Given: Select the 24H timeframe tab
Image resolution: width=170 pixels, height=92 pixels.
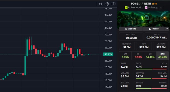Looking at the screenshot, I should (x=162, y=56).
